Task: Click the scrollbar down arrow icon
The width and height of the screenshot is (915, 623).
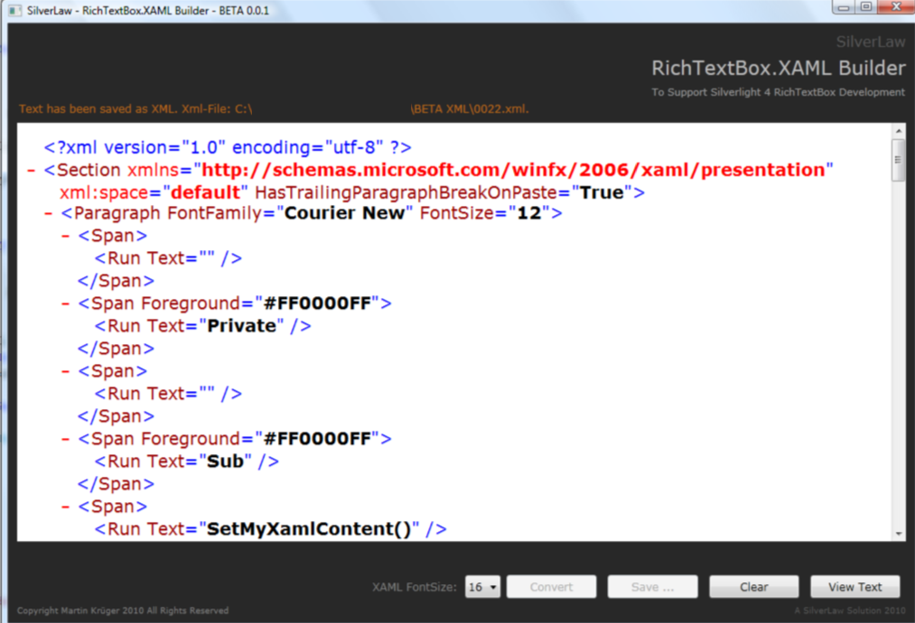Action: click(x=898, y=533)
